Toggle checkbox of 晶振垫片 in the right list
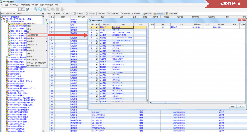Image resolution: width=247 pixels, height=132 pixels. click(162, 27)
